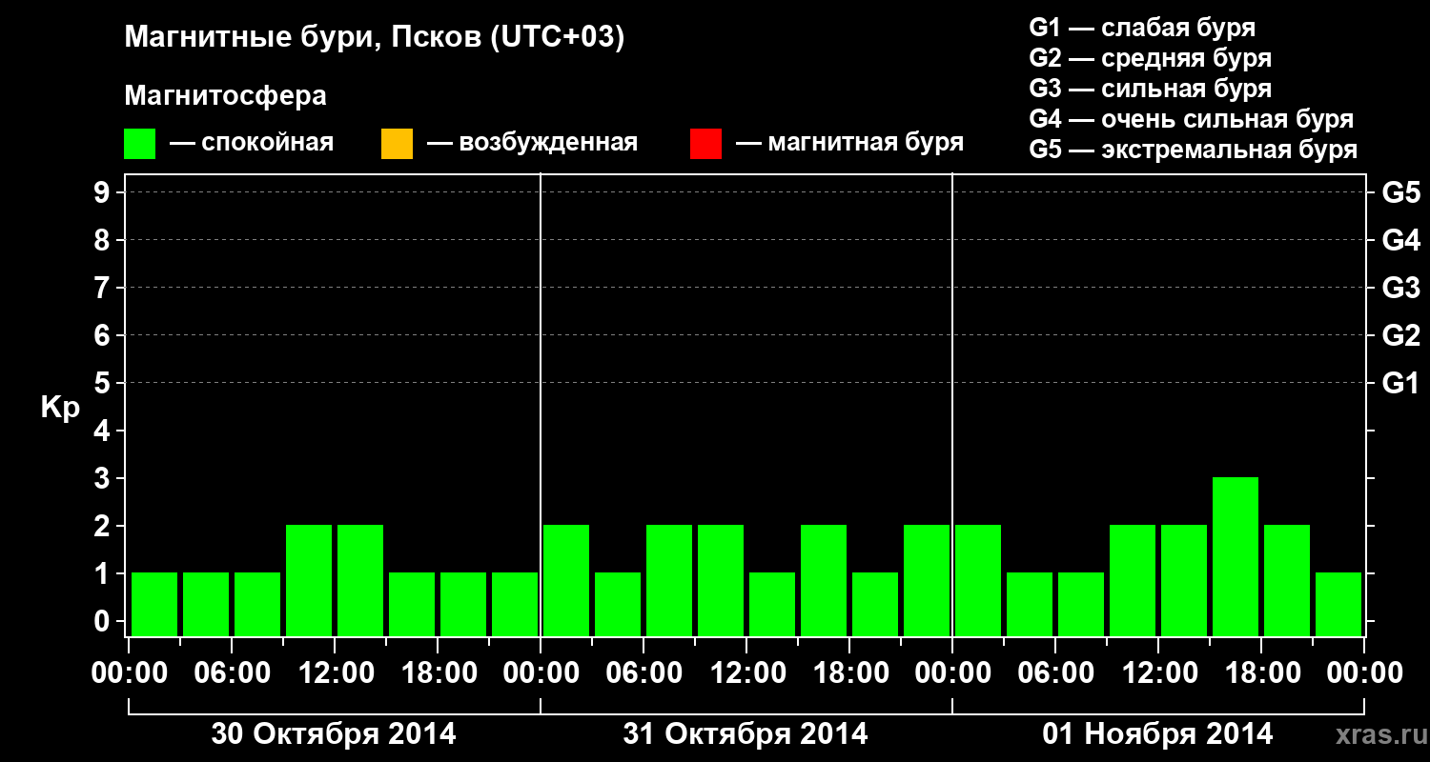Click the 'G5' label on the right axis
This screenshot has height=762, width=1430.
coord(1401,192)
